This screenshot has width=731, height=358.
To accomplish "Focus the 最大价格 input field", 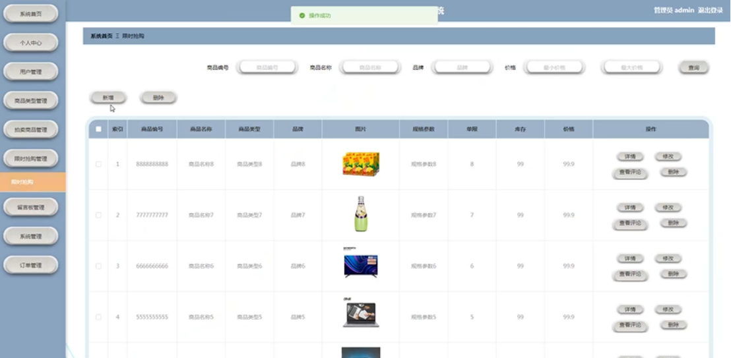I will [x=631, y=67].
